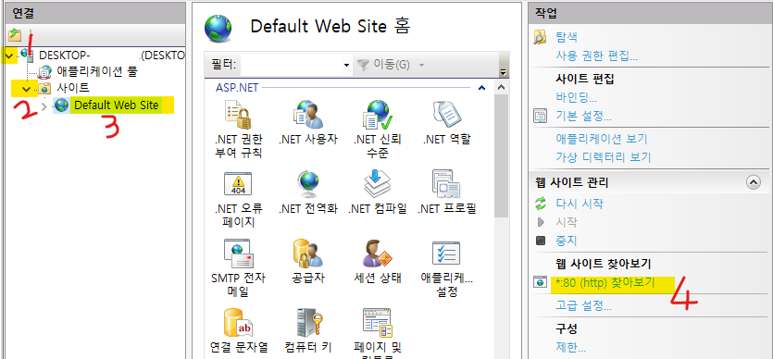Collapse the DESKTOP server tree node
The image size is (773, 359).
click(x=9, y=56)
